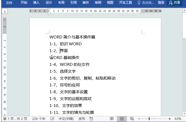The image size is (186, 122).
Task: Click the language indicator 中文(中国)
Action: (x=66, y=119)
